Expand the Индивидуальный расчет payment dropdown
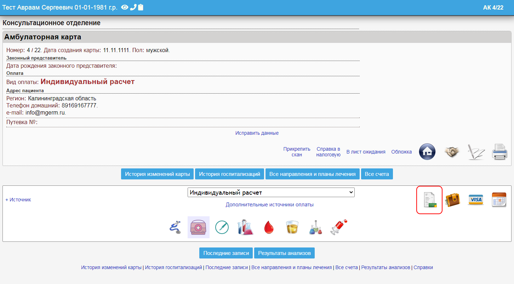 (x=271, y=193)
